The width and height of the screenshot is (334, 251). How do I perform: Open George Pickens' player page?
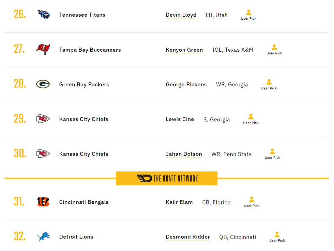pos(186,84)
